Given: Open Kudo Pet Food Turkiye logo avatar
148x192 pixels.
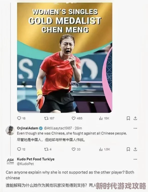Looking at the screenshot, I should tap(10, 161).
